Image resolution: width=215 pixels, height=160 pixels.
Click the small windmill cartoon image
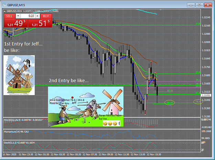[19, 75]
